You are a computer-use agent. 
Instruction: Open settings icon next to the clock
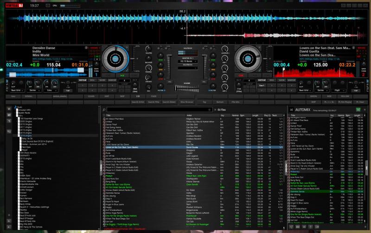[x=48, y=6]
